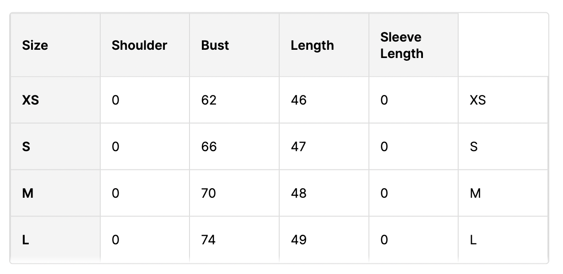Click the Length value 46 cell
Image resolution: width=563 pixels, height=274 pixels.
pos(298,100)
